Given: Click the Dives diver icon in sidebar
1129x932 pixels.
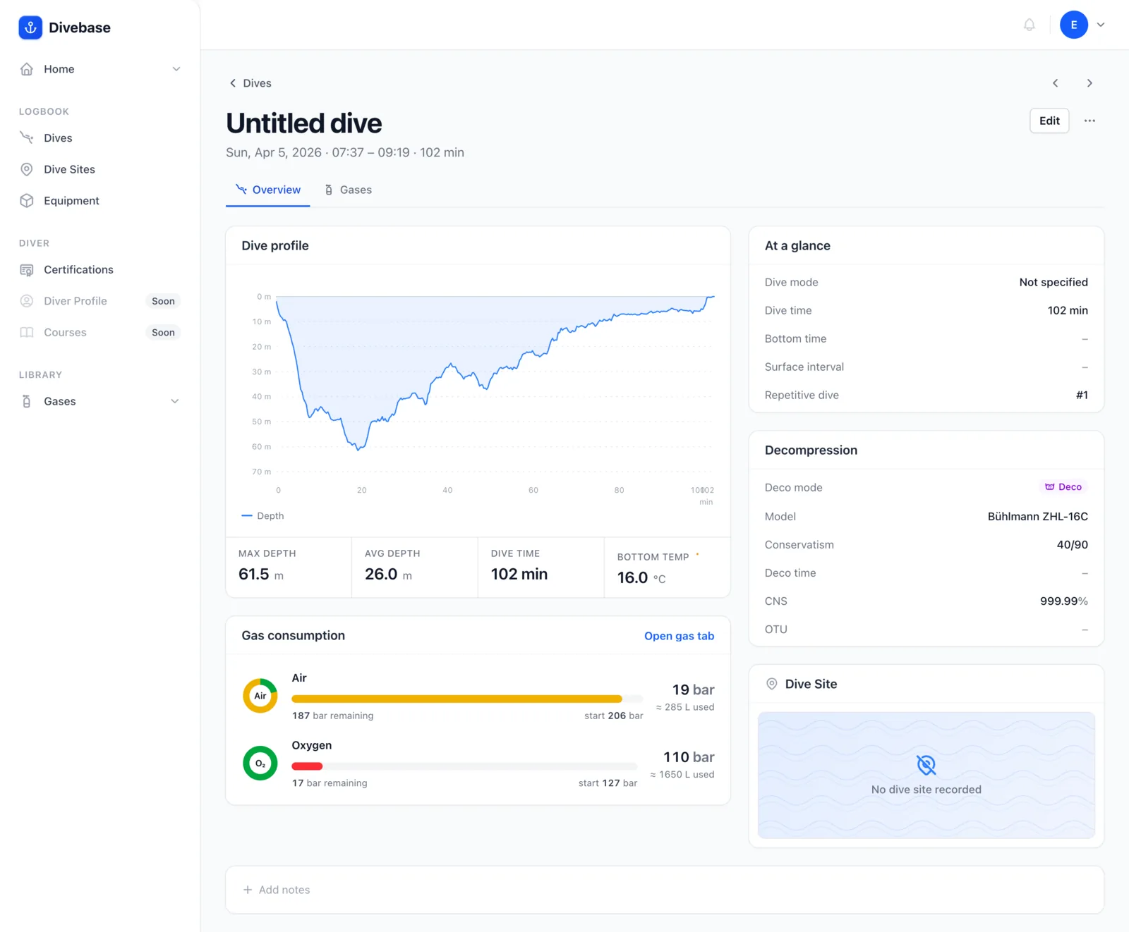Looking at the screenshot, I should pos(27,138).
